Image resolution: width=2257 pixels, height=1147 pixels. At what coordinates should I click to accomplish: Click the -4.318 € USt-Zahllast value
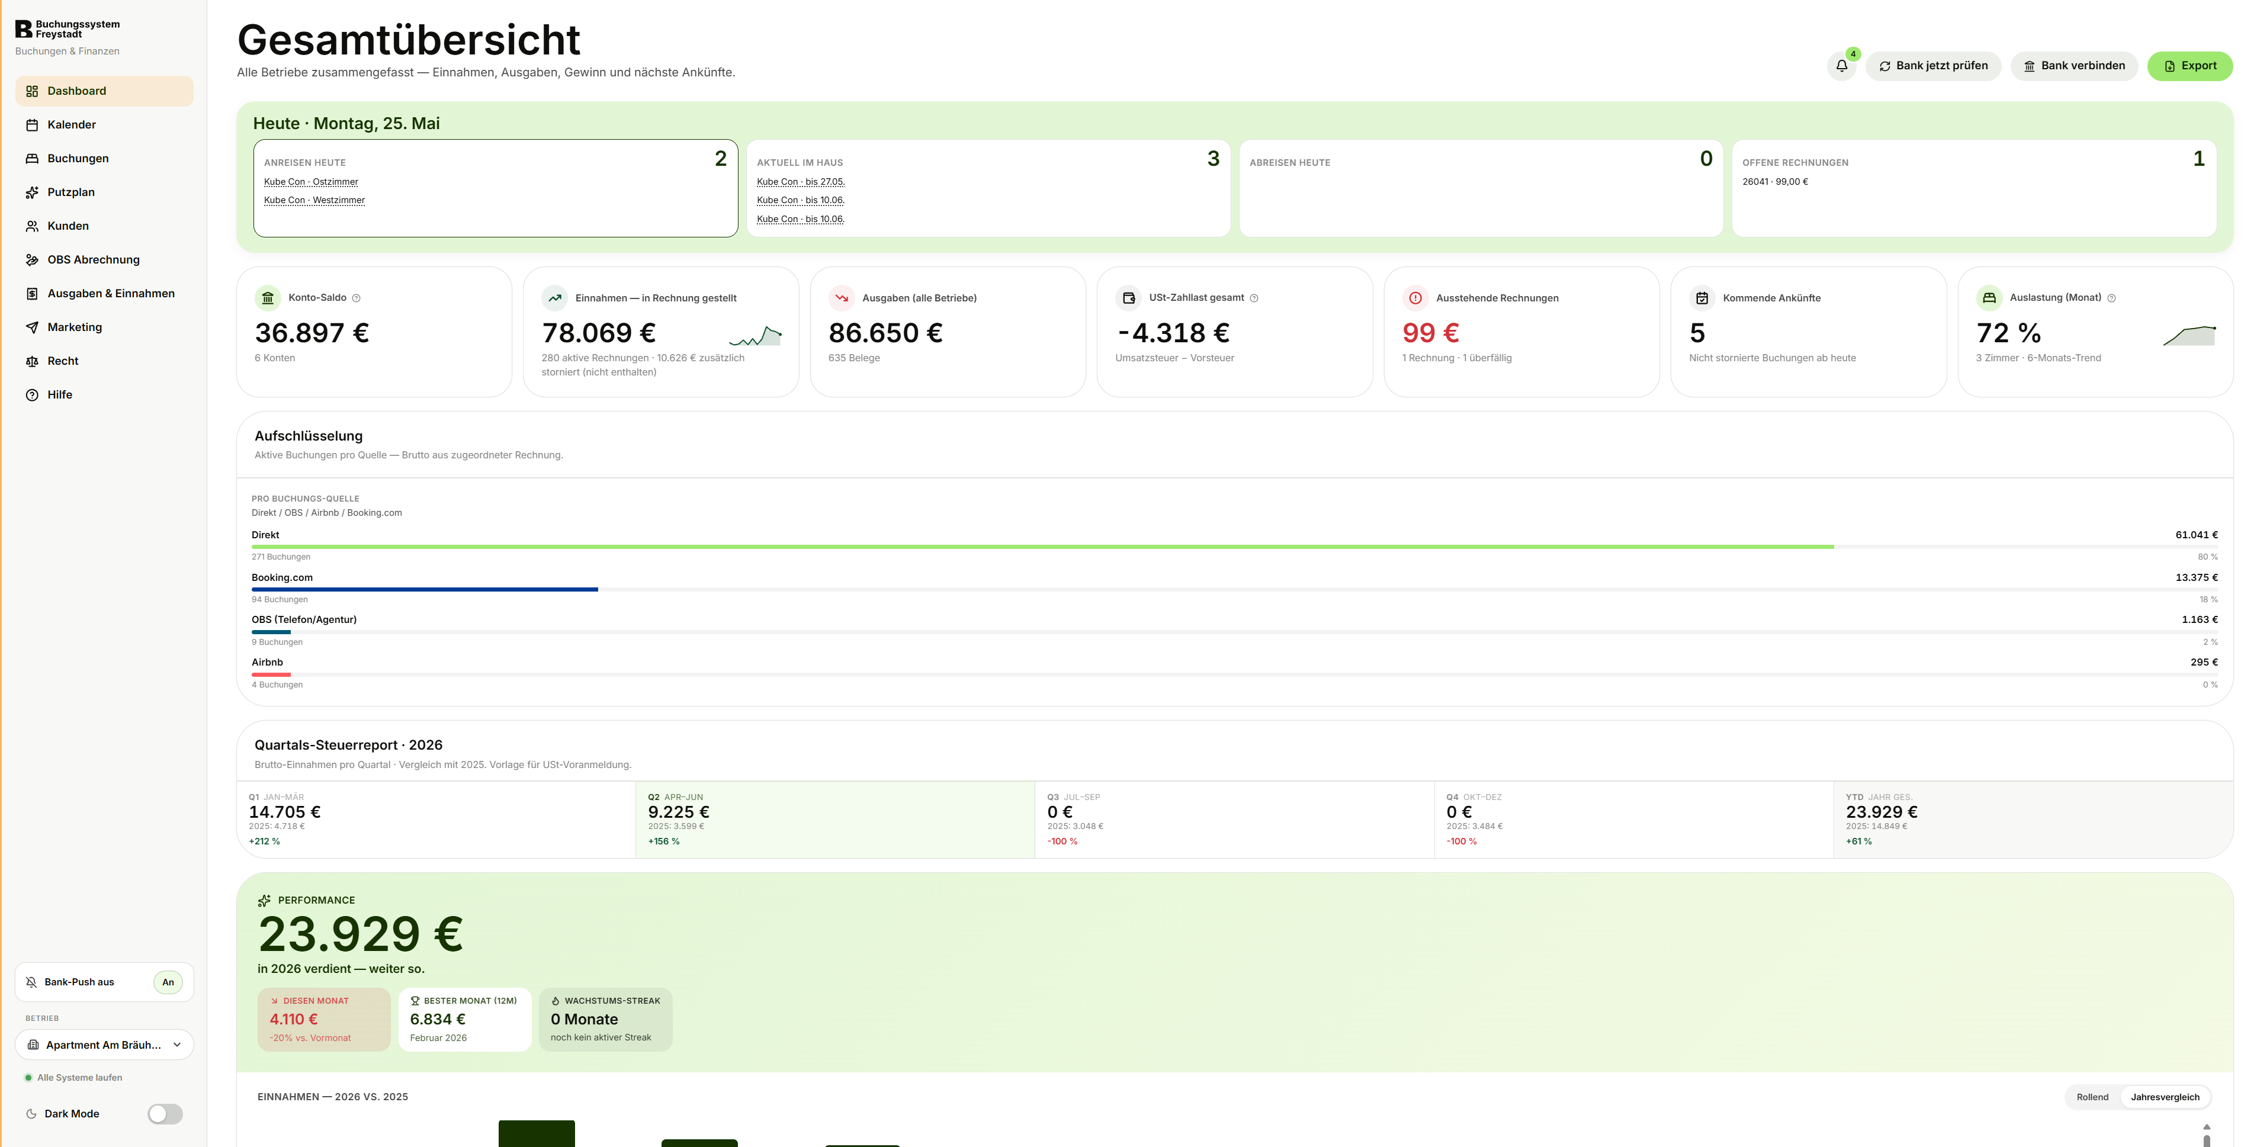1173,333
